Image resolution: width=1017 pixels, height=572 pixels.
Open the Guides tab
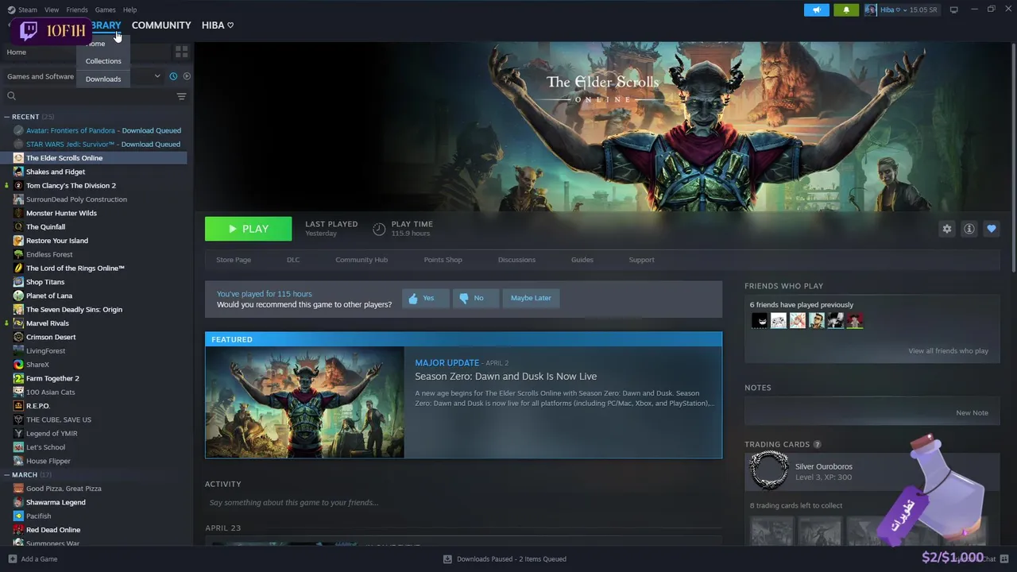pyautogui.click(x=582, y=260)
